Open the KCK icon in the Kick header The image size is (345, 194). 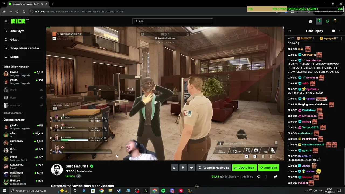[311, 21]
